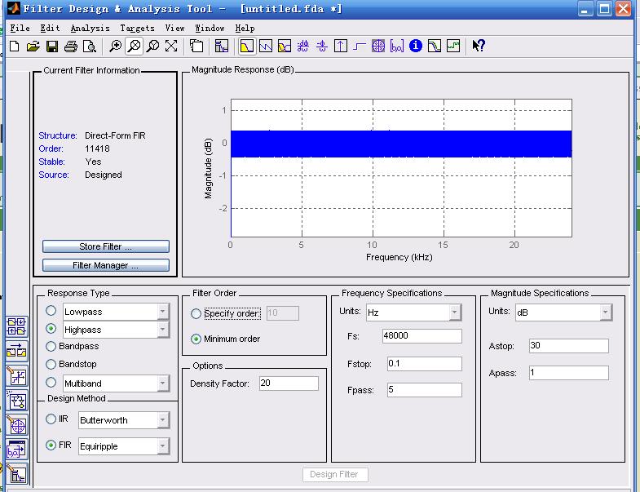Select Lowpass response type radio button
The width and height of the screenshot is (640, 492).
[51, 311]
